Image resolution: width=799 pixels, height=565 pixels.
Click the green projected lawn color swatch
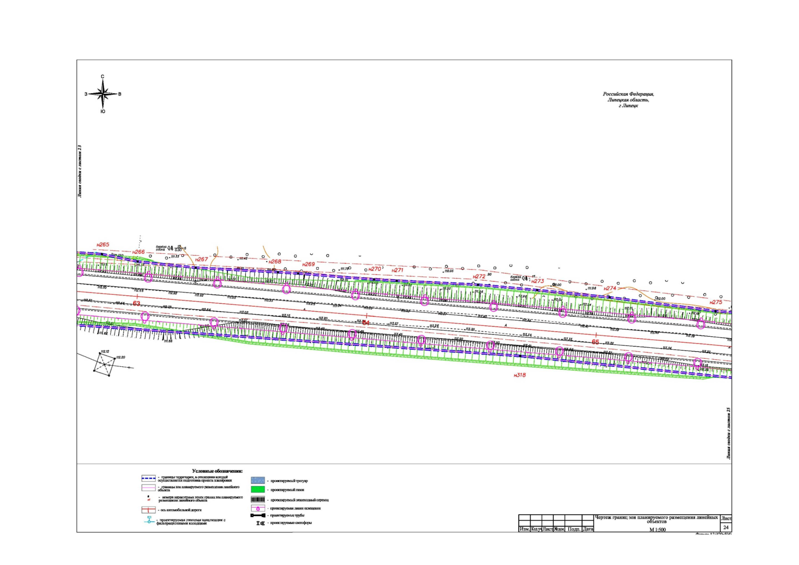[258, 490]
